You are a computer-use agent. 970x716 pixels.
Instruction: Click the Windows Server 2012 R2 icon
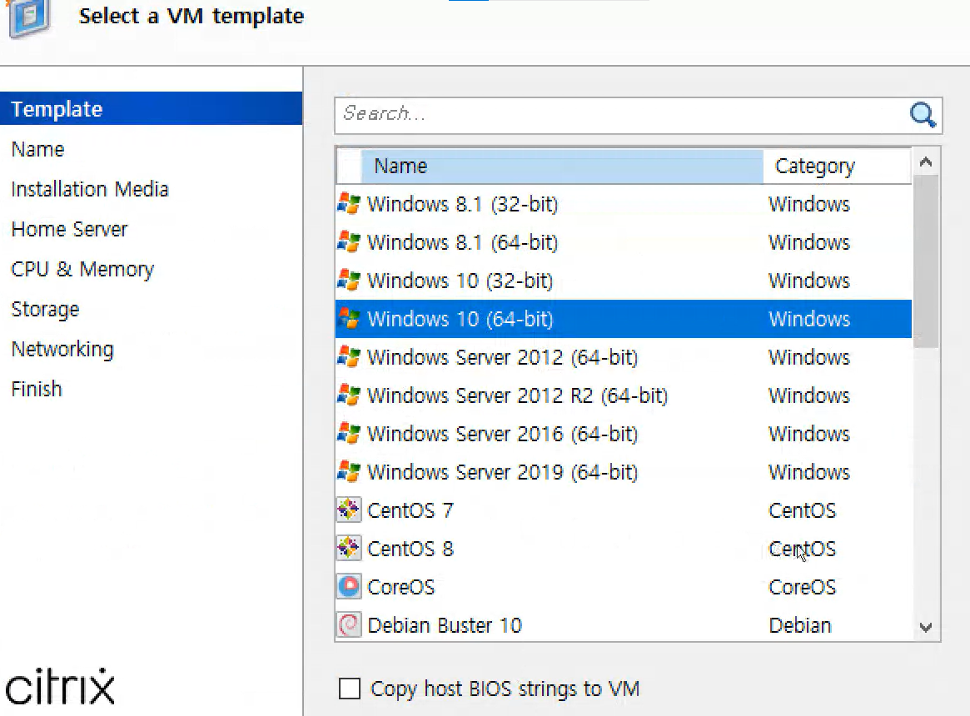click(x=349, y=395)
